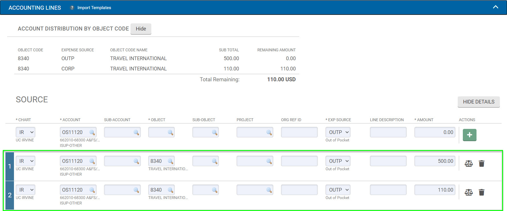Click the OUTP expense source cell in distribution table
507x211 pixels.
pos(68,58)
